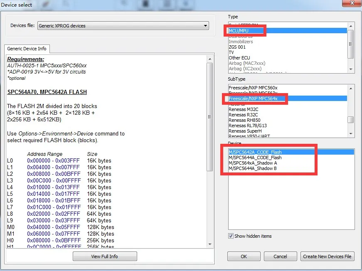Select M/SPC564xA_Shadow A device
The width and height of the screenshot is (362, 271).
click(291, 163)
